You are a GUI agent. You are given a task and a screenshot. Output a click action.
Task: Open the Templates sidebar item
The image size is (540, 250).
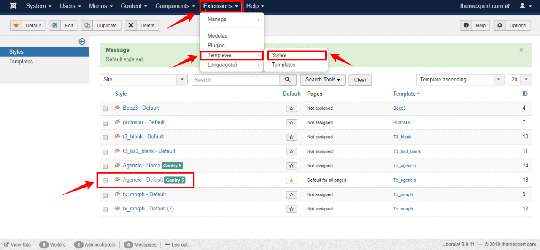[x=21, y=62]
